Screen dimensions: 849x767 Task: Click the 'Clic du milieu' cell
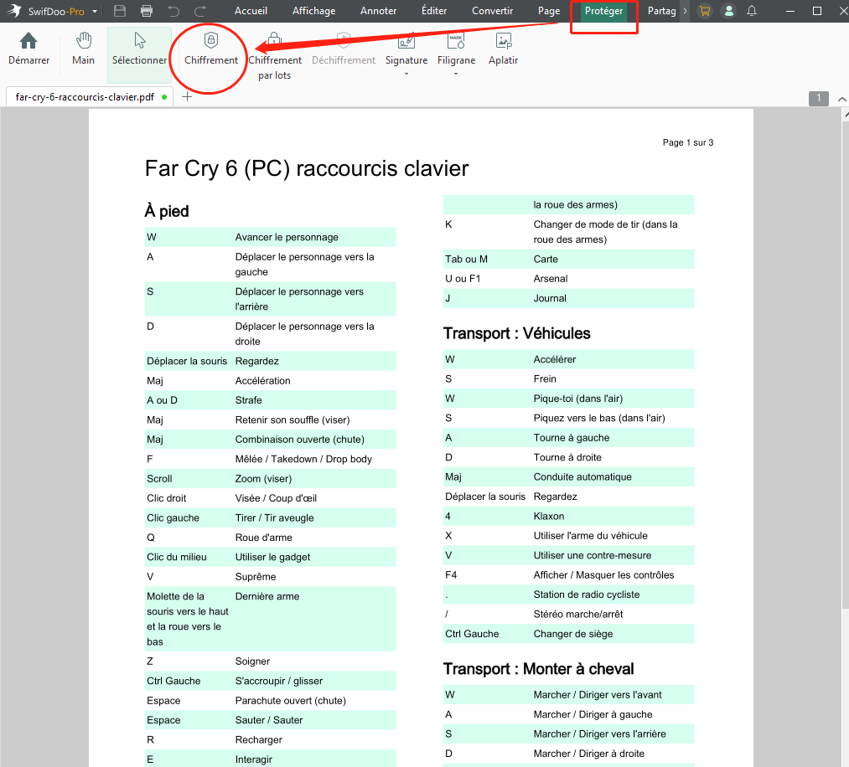tap(177, 557)
